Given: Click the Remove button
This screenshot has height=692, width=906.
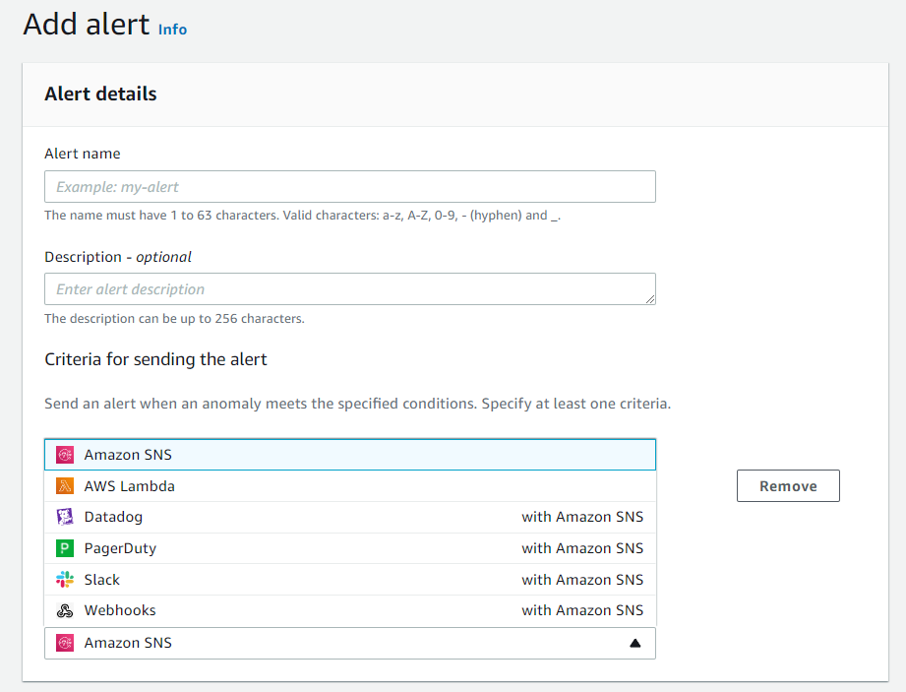Looking at the screenshot, I should tap(788, 485).
